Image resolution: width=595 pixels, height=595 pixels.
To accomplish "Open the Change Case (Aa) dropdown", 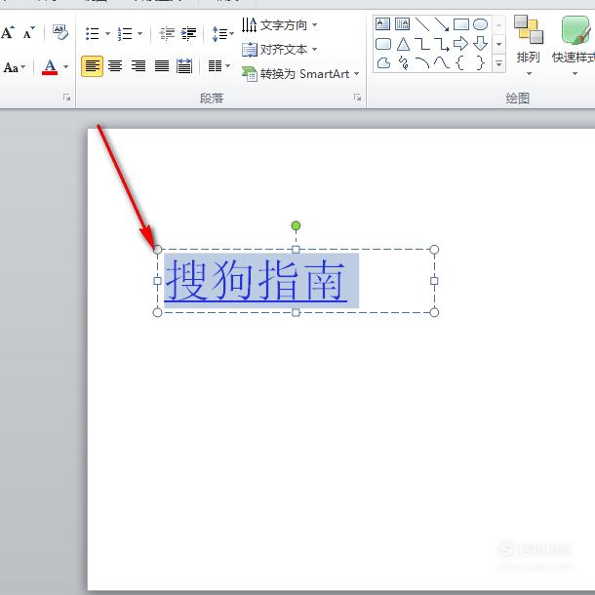I will [15, 67].
